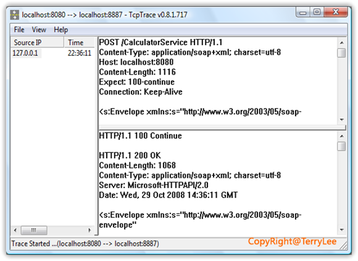This screenshot has height=261, width=358.
Task: Click down arrow of response pane scrollbar
Action: click(x=342, y=230)
